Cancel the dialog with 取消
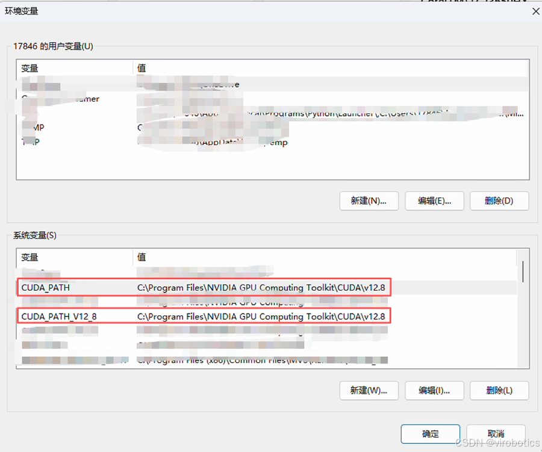 (x=496, y=434)
